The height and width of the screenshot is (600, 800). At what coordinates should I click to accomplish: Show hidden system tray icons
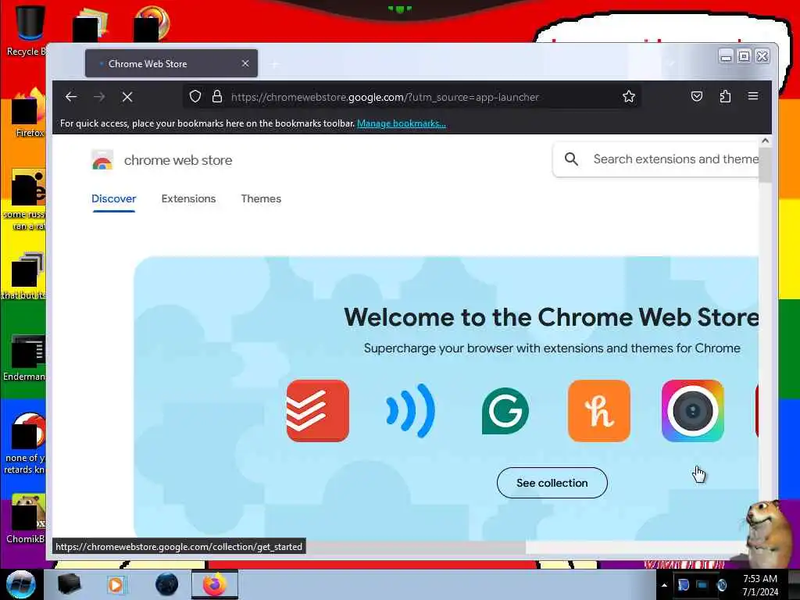[664, 584]
